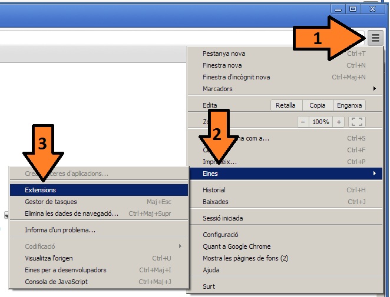Click Mostra les pàgines de fons (2)

pos(285,258)
